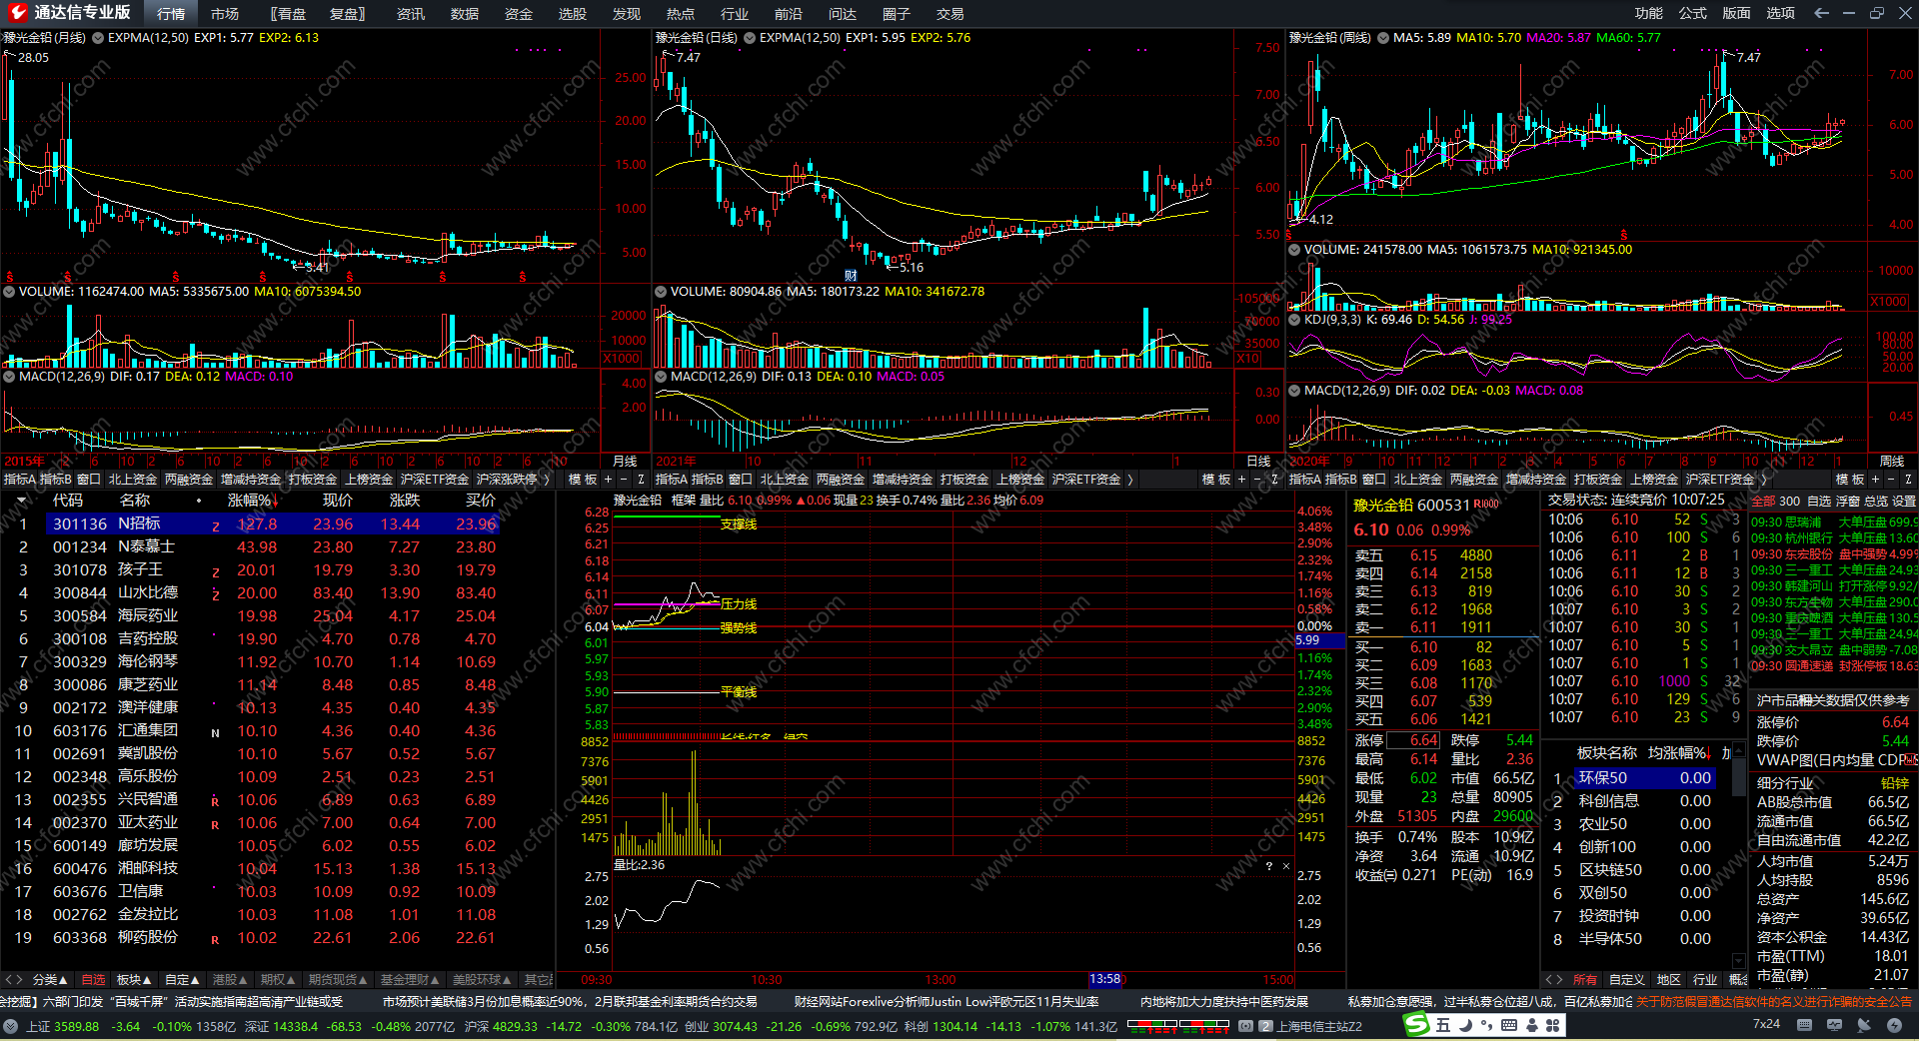Toggle the weekly chart MA circle icon
Image resolution: width=1919 pixels, height=1041 pixels.
click(x=1383, y=38)
